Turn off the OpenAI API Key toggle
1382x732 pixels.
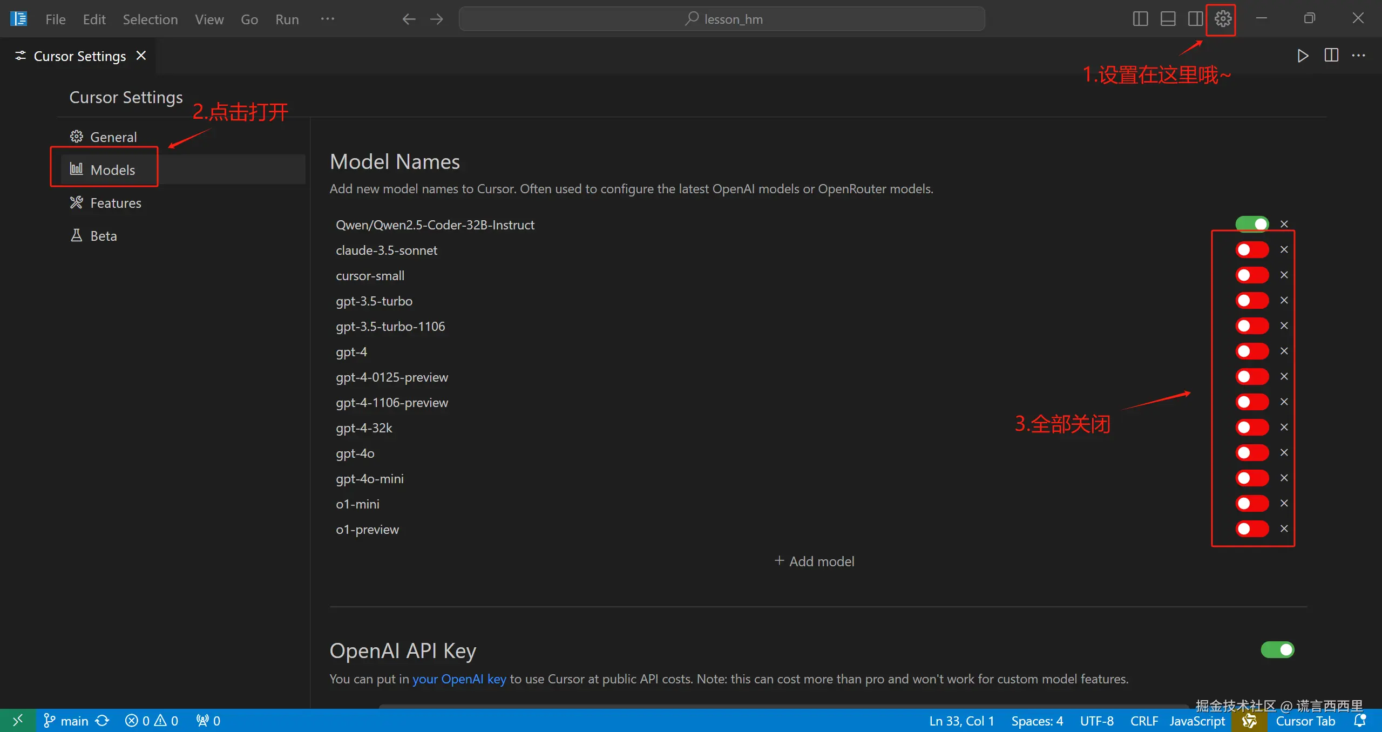click(x=1277, y=650)
